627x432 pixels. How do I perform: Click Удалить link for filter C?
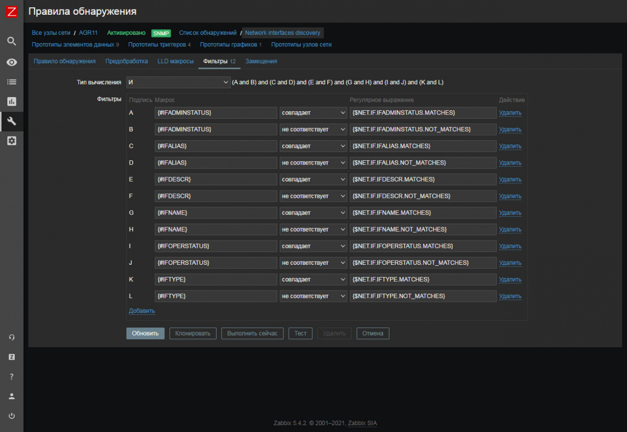click(510, 146)
